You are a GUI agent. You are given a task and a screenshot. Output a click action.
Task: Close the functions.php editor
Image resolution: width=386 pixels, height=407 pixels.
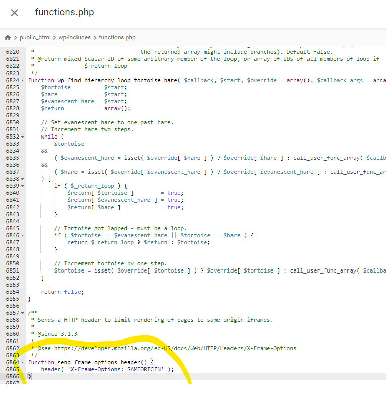[14, 13]
